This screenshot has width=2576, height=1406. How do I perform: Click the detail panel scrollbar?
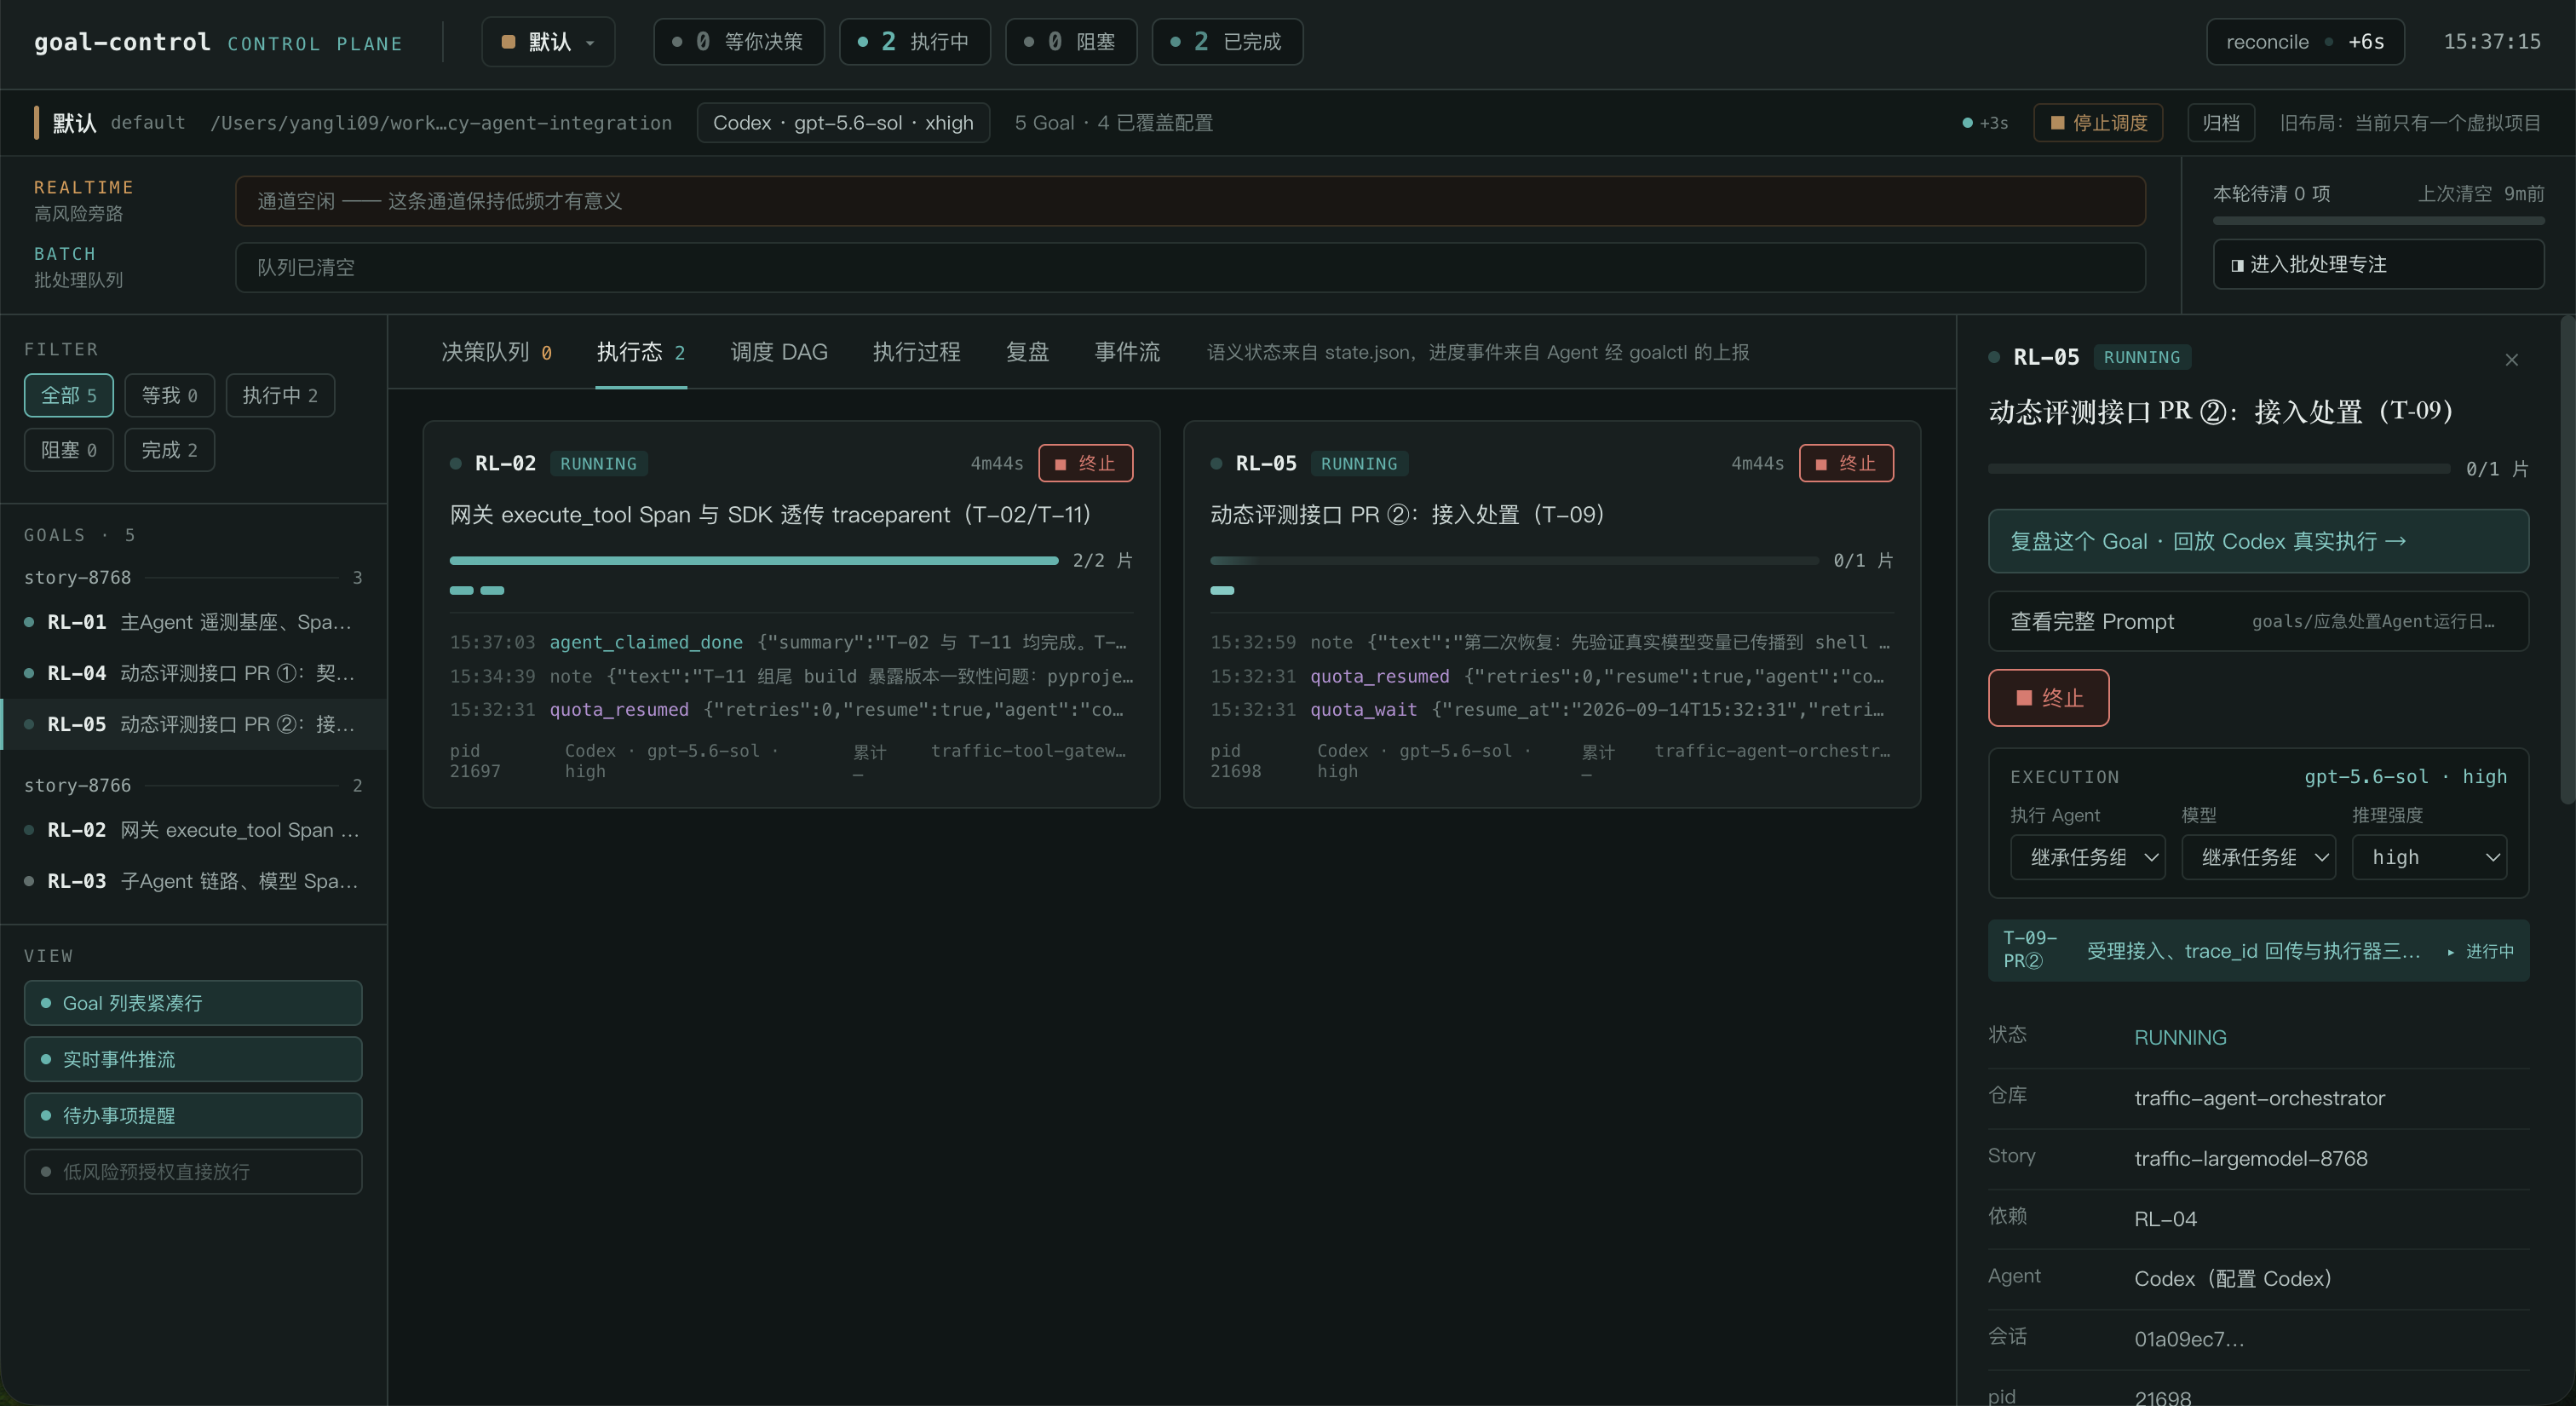point(2567,560)
